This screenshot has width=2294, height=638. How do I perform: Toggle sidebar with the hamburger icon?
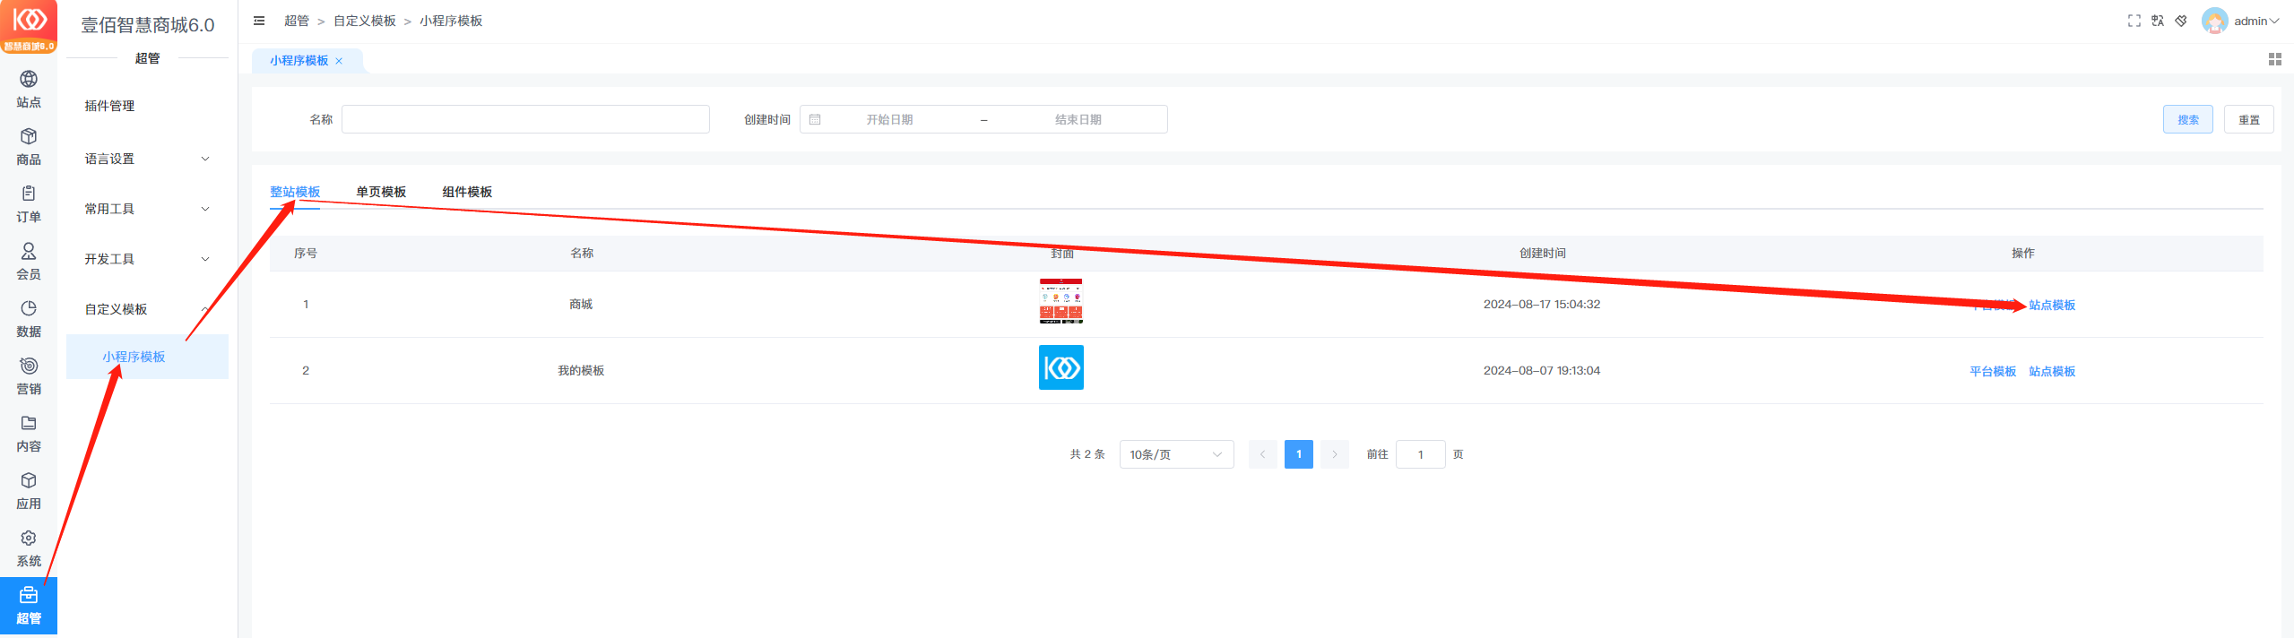point(259,21)
